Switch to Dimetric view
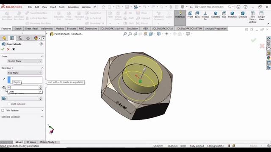The height and width of the screenshot is (152, 271). [243, 14]
